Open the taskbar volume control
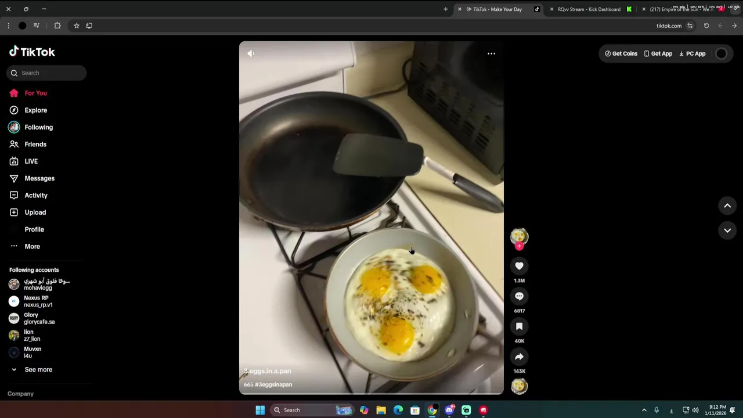 click(x=695, y=410)
